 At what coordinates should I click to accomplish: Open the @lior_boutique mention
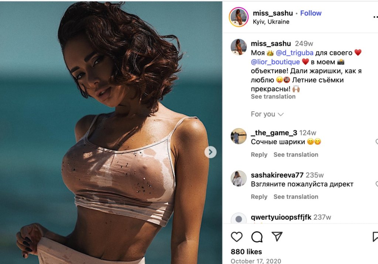pos(275,62)
